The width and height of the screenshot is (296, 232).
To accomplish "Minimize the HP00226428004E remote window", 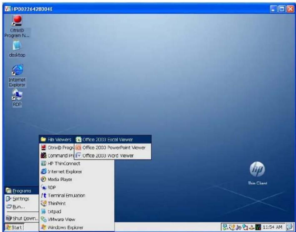I will 273,9.
